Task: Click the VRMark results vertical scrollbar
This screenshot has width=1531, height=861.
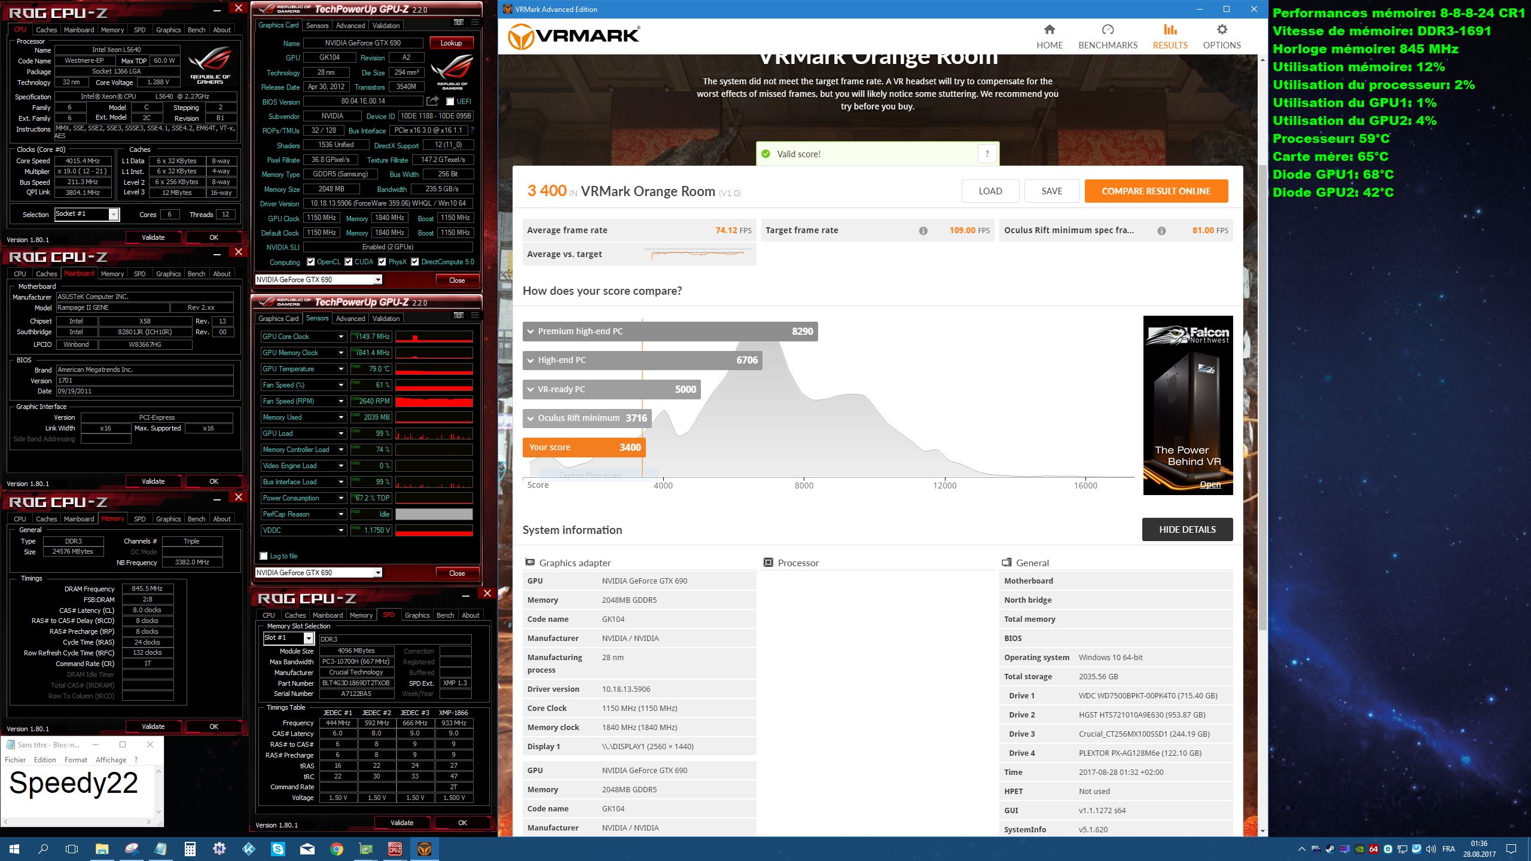Action: (x=1262, y=398)
